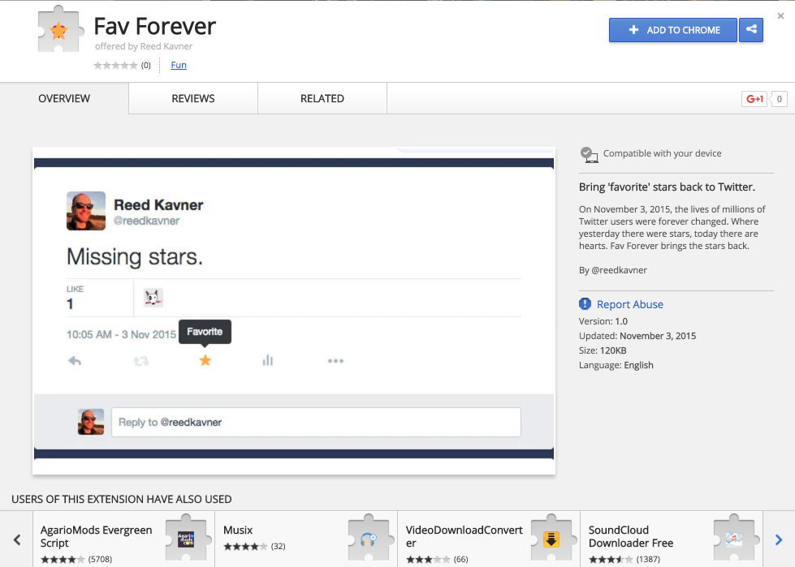Click the Fav Forever puzzle piece icon

pyautogui.click(x=59, y=32)
